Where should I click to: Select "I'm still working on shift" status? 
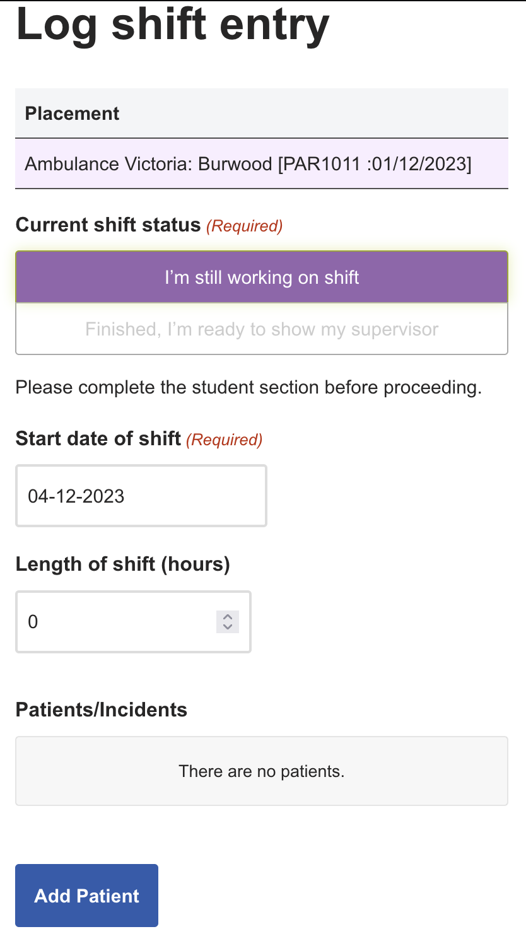[261, 277]
